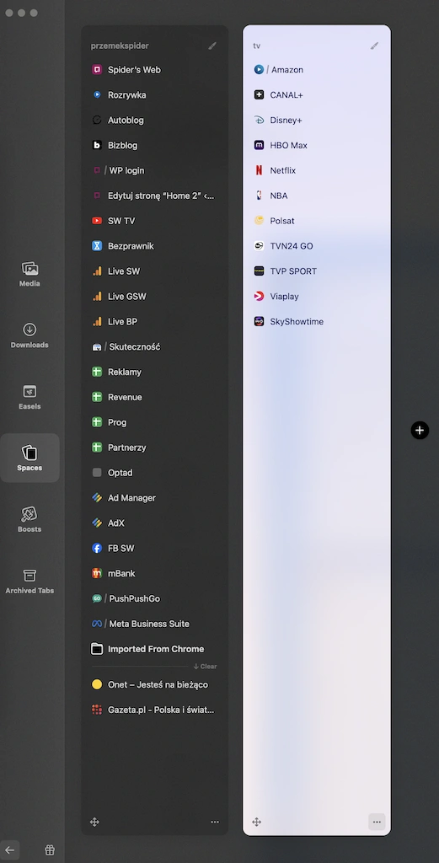The width and height of the screenshot is (439, 863).
Task: Click the move handle of tv space
Action: click(256, 822)
